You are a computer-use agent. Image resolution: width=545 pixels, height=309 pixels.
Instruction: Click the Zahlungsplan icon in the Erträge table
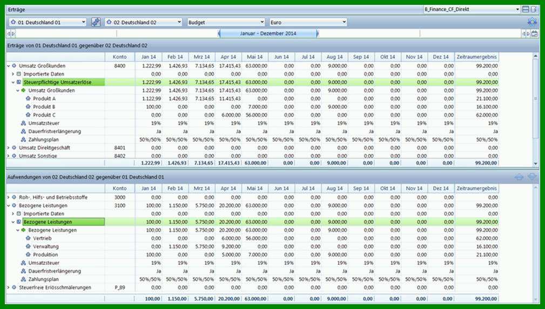pyautogui.click(x=23, y=140)
